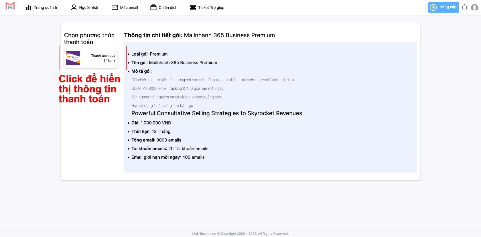The width and height of the screenshot is (481, 237).
Task: Open Ticket Trợ giúp menu item
Action: coord(211,8)
